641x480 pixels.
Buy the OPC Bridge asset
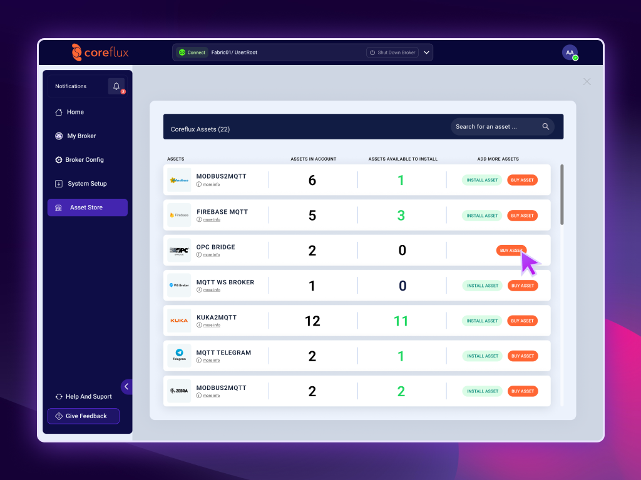tap(511, 251)
